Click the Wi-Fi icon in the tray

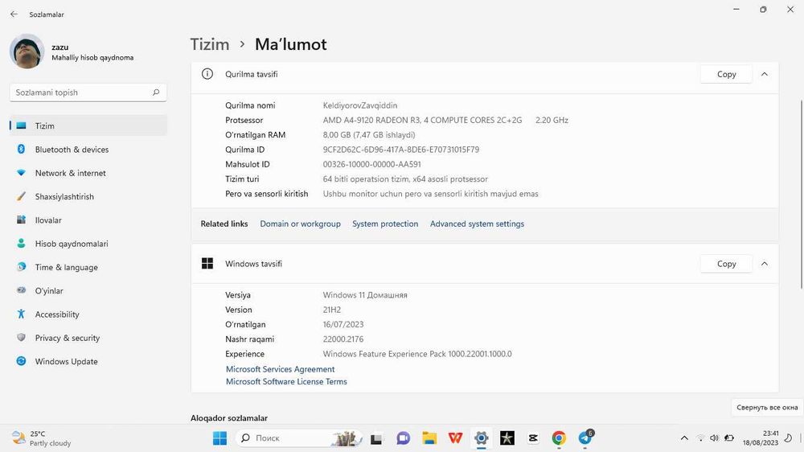[x=700, y=438]
